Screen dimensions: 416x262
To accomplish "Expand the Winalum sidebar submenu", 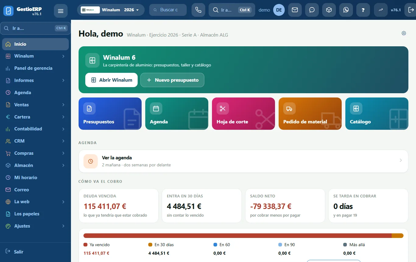I will coord(35,56).
